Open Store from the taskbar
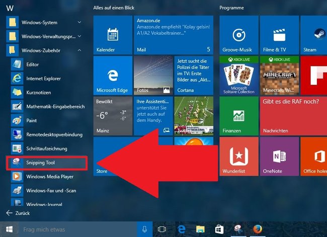 coord(219,229)
